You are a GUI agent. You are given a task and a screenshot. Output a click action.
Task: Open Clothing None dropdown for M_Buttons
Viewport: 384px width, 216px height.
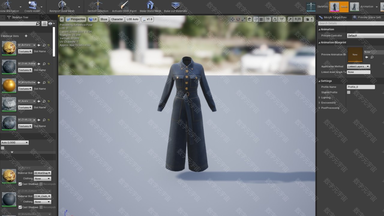click(x=43, y=178)
